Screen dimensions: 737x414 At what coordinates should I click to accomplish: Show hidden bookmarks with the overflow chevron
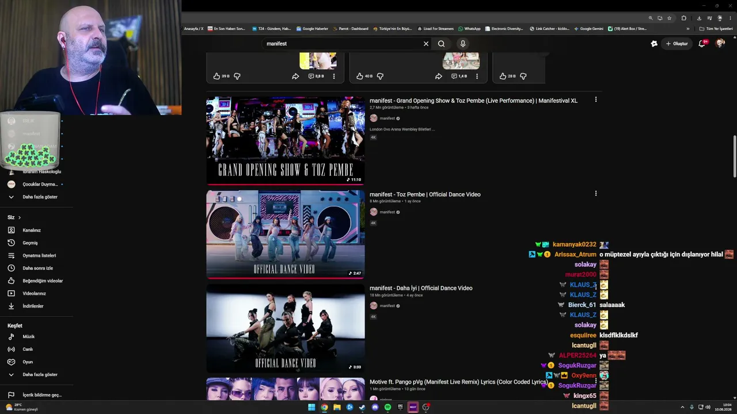click(x=687, y=29)
